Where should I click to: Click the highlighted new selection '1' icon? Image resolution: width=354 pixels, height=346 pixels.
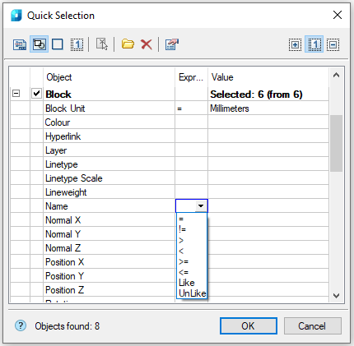point(314,44)
